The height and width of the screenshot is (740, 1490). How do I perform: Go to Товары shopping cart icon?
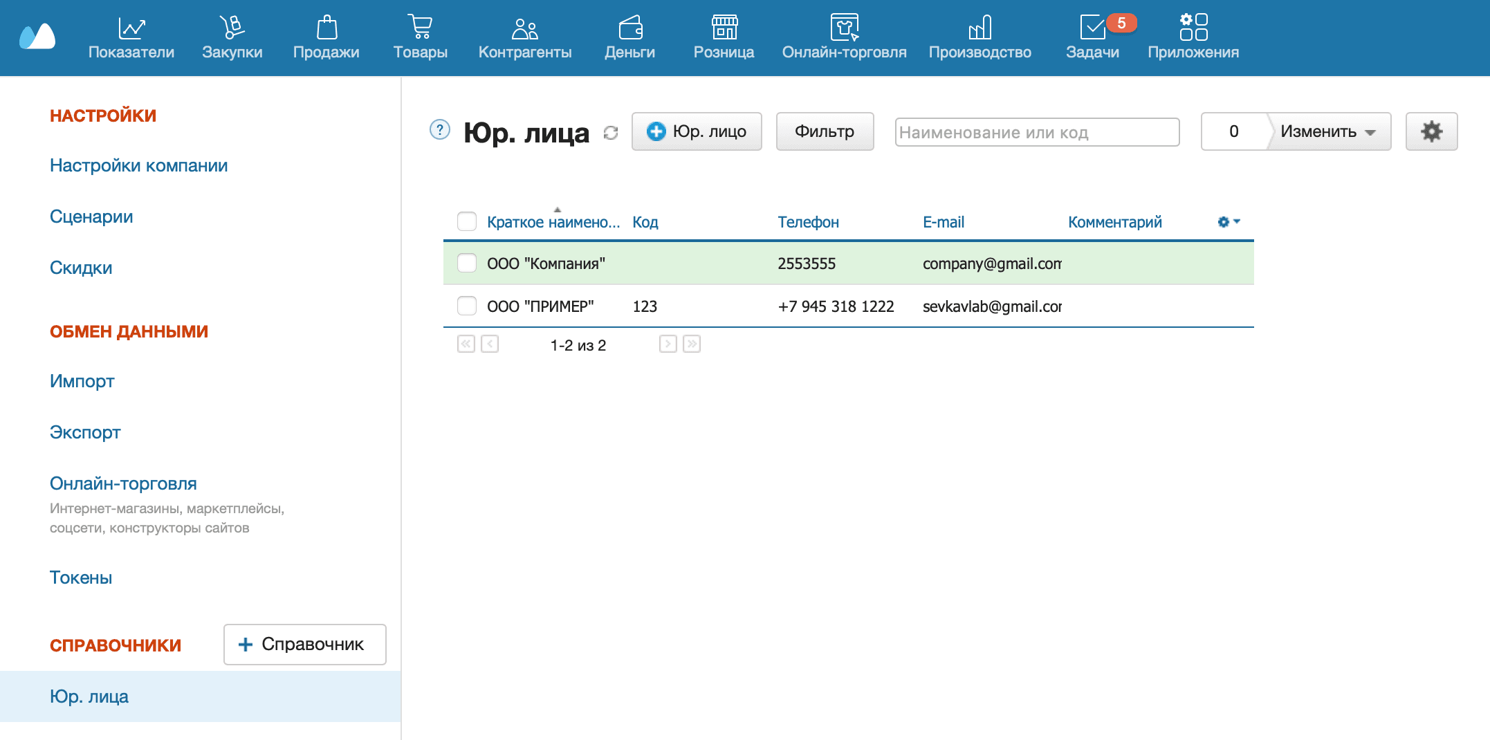point(420,28)
